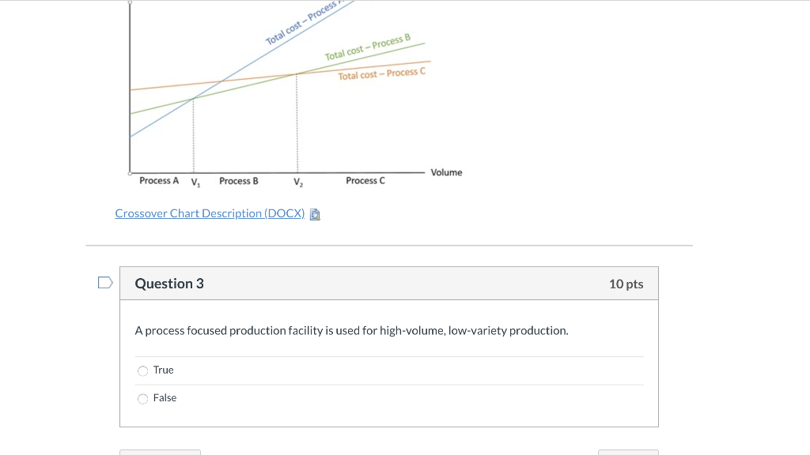
Task: Click the Process C region label
Action: coord(365,180)
